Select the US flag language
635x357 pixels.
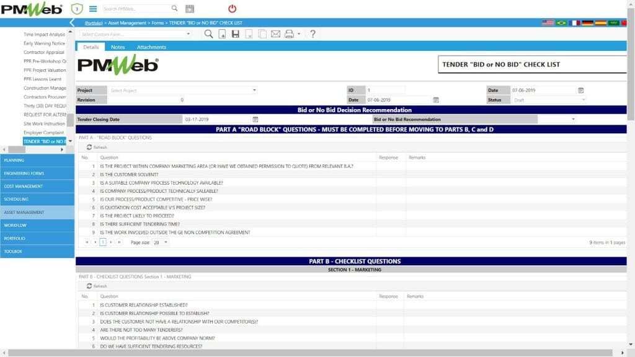pyautogui.click(x=548, y=23)
